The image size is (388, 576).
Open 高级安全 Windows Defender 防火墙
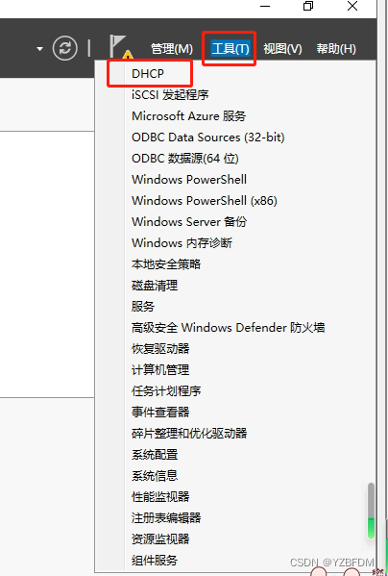click(229, 328)
